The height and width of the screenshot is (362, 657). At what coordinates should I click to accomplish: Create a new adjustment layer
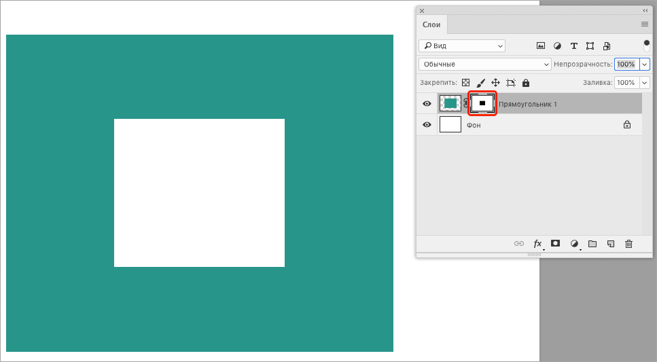pos(574,243)
